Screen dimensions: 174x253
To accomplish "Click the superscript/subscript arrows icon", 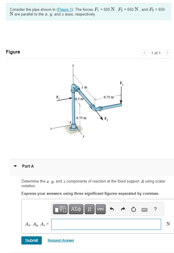I will [x=89, y=209].
